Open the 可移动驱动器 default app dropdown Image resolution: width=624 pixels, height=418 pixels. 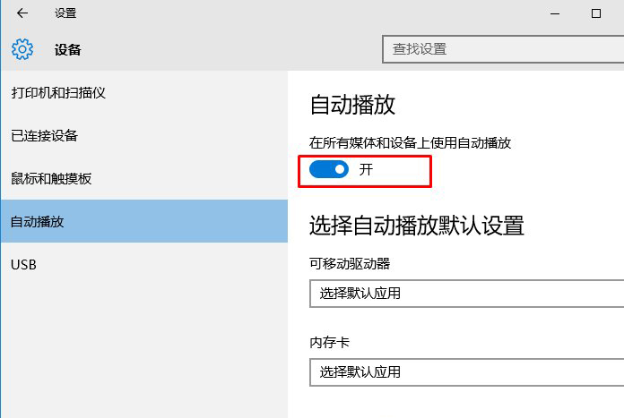click(x=466, y=294)
